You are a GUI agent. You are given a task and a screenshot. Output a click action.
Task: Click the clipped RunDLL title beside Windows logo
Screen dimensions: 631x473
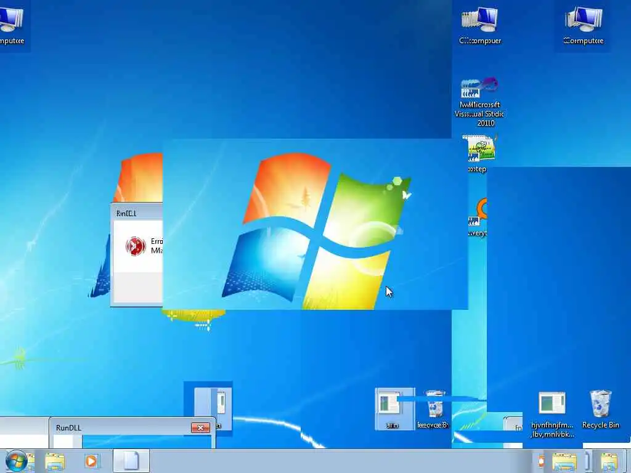coord(126,213)
